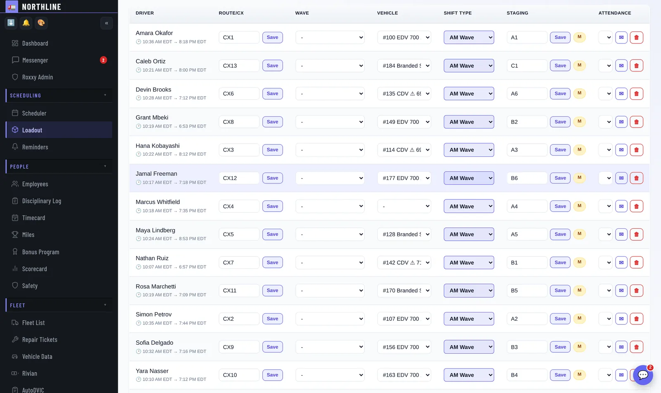Collapse the PEOPLE section
661x393 pixels.
59,166
